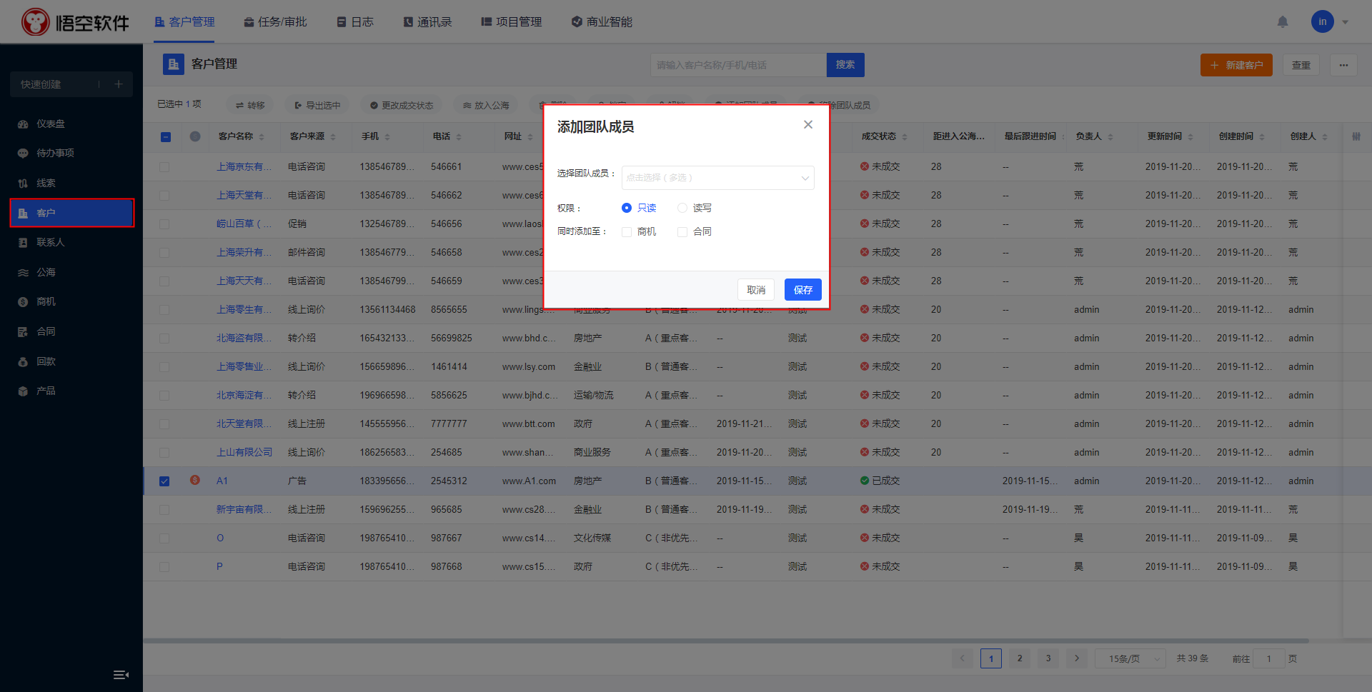Check the 商机 checkbox

pyautogui.click(x=627, y=232)
